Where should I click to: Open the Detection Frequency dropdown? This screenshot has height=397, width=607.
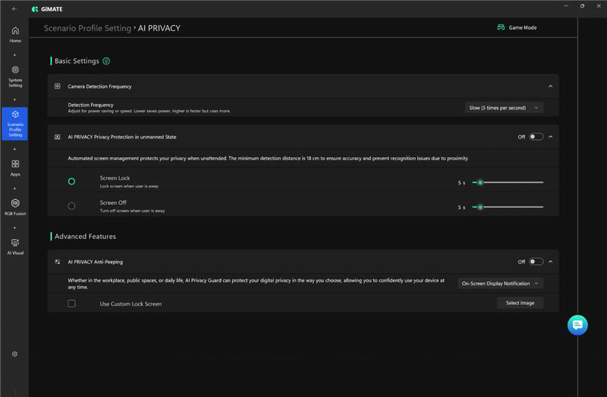(504, 108)
